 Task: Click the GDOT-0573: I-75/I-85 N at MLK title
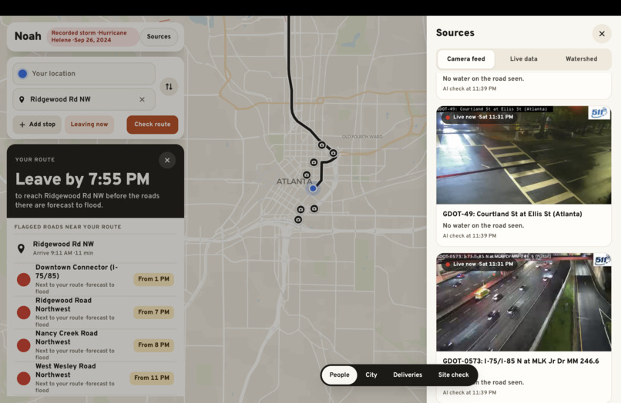point(521,361)
